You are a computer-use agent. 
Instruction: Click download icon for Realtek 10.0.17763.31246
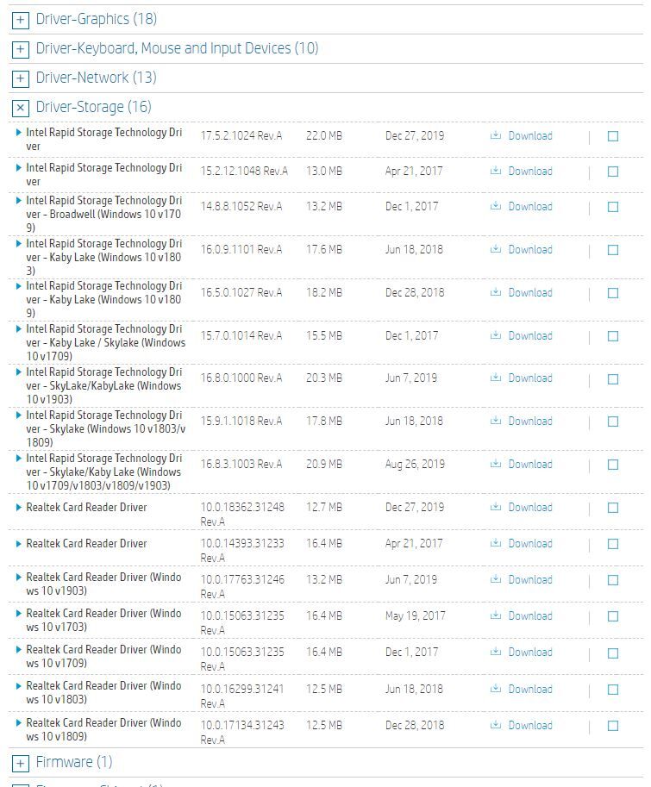pyautogui.click(x=496, y=578)
